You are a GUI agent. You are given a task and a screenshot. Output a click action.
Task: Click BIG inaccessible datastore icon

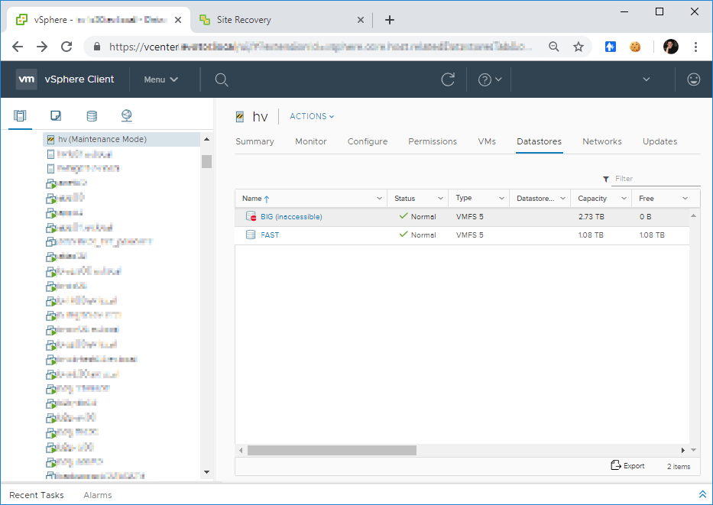coord(251,216)
